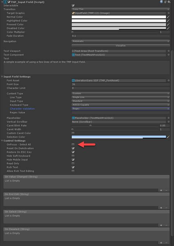Click the Text multiline input area

coord(87,67)
